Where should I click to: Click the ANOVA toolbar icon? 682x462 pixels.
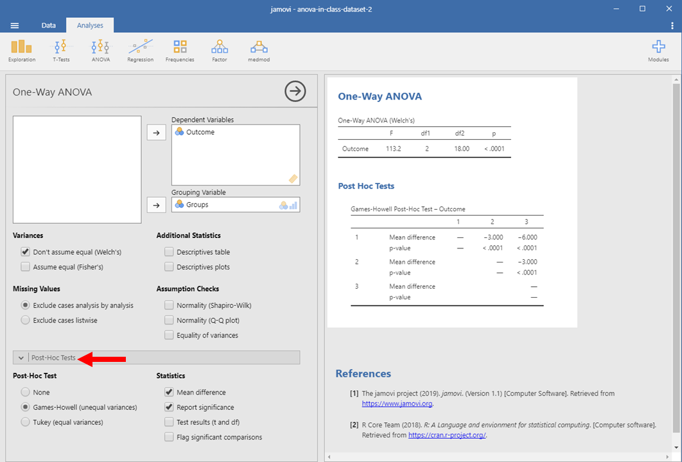coord(100,50)
